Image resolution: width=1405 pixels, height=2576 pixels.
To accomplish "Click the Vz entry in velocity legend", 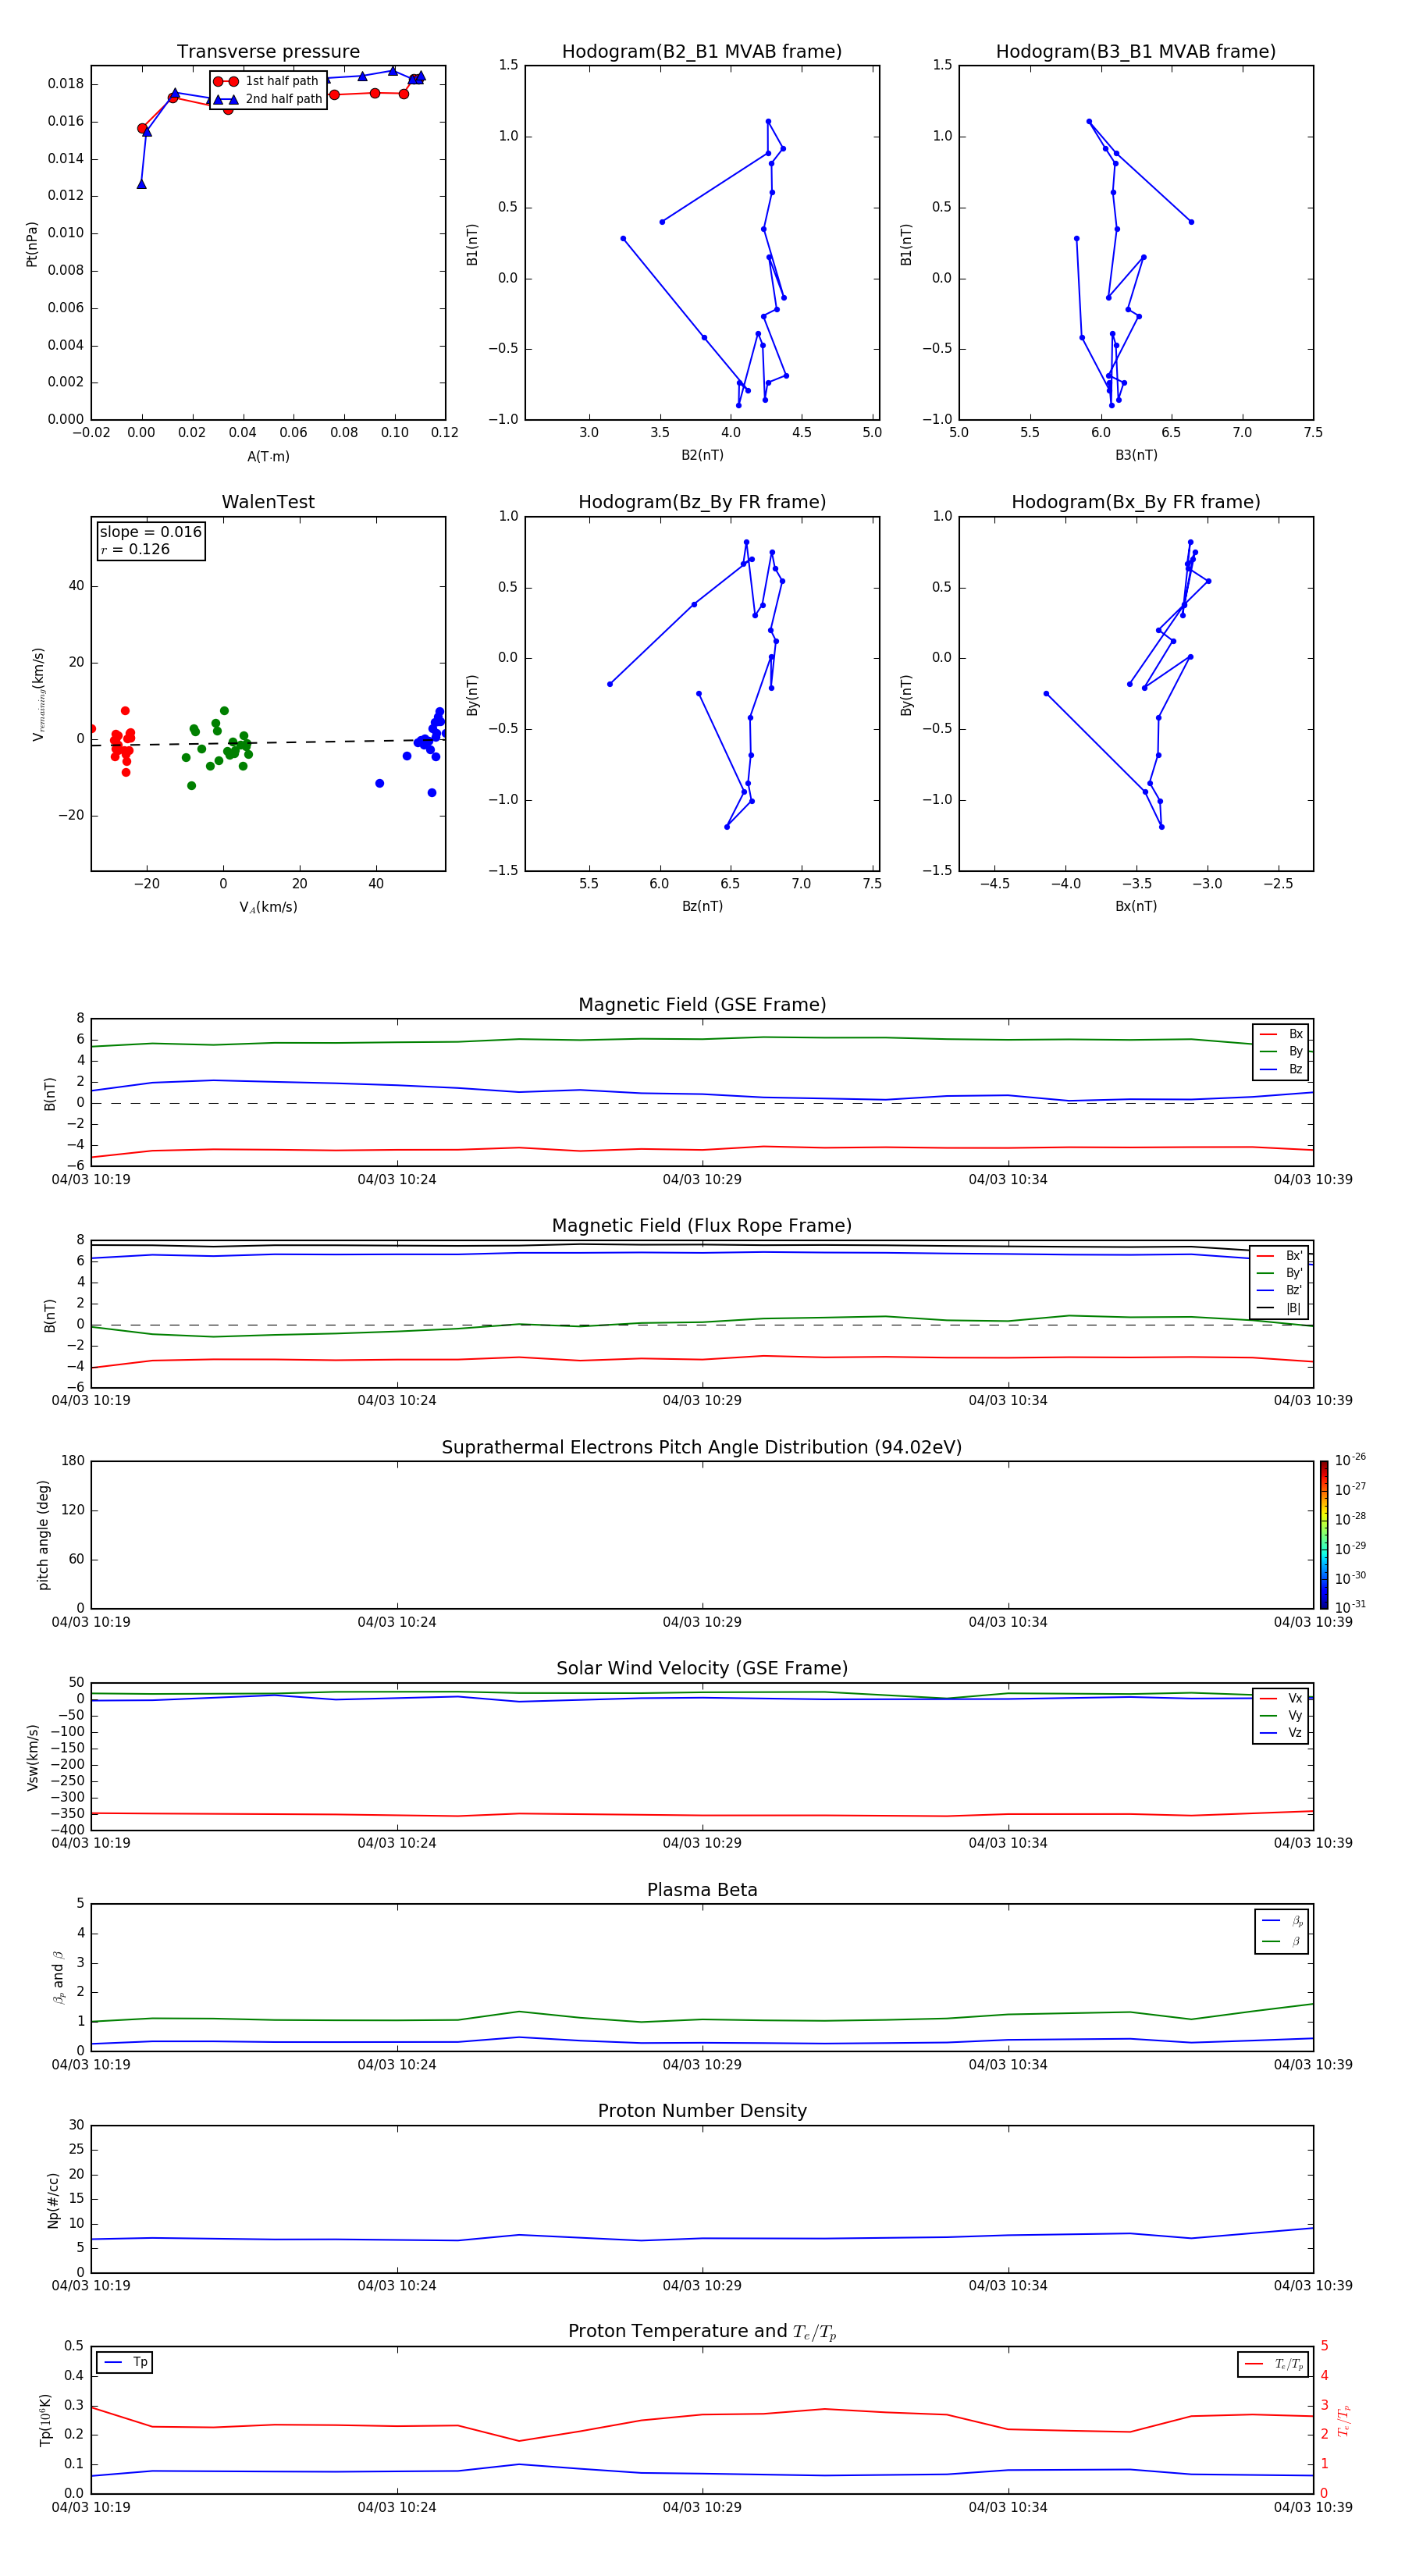I will [1282, 1733].
